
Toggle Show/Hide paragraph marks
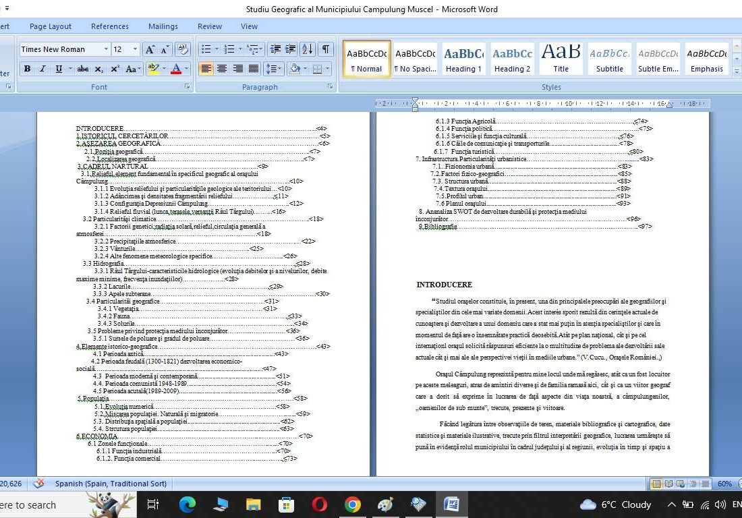(x=326, y=49)
